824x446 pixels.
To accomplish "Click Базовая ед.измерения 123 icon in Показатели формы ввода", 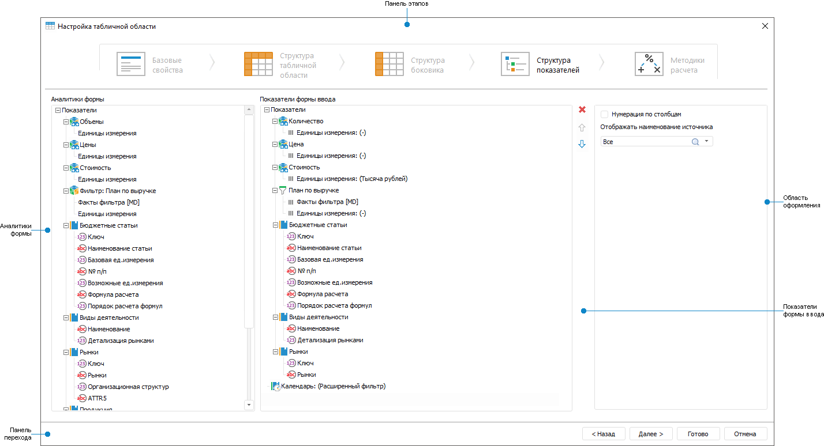I will (x=291, y=259).
